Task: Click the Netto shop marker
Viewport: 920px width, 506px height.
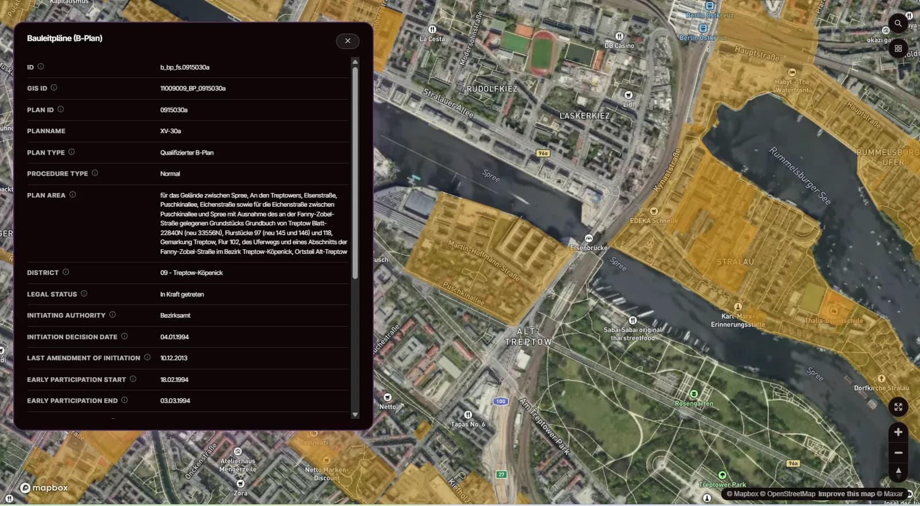Action: (x=388, y=397)
